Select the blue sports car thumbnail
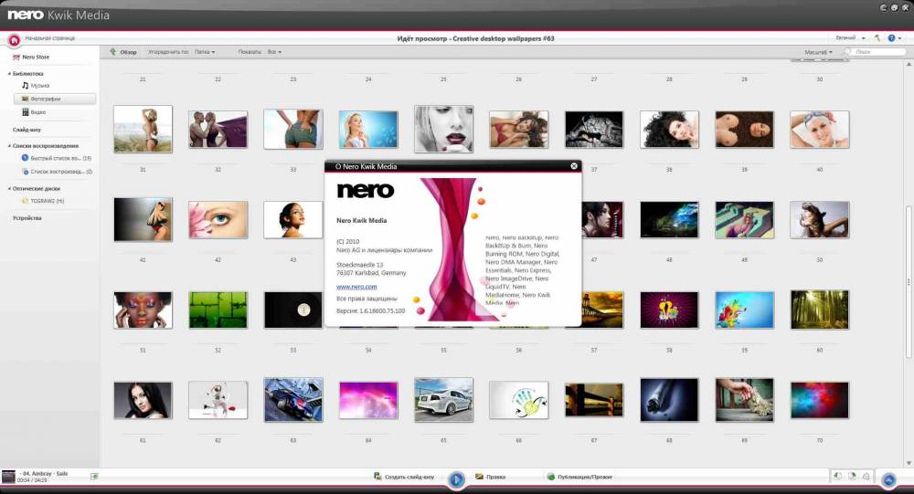Viewport: 914px width, 494px height. 292,400
